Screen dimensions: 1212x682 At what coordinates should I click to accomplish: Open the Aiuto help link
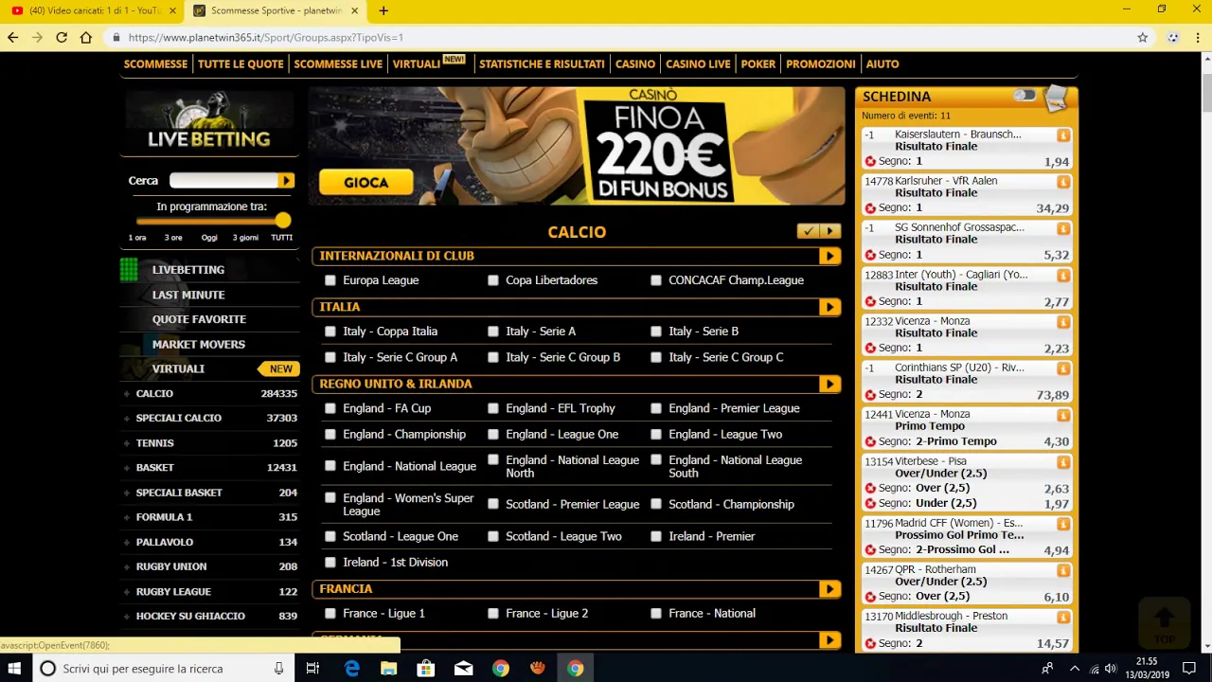click(x=882, y=63)
